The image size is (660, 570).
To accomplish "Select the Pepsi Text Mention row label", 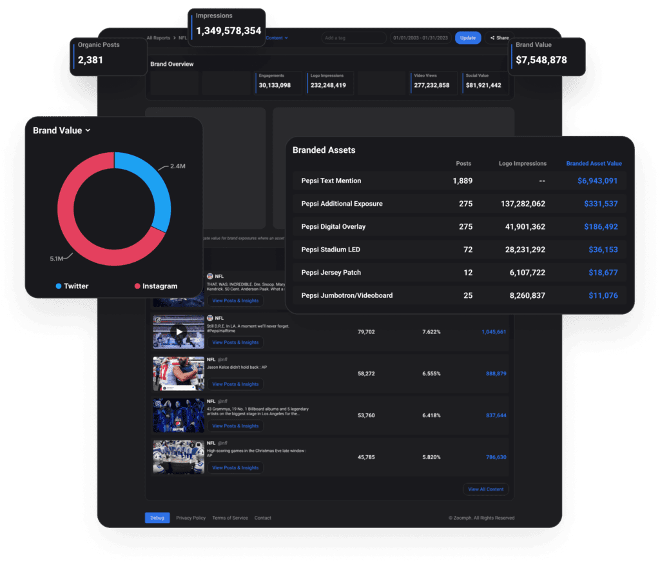I will [331, 181].
